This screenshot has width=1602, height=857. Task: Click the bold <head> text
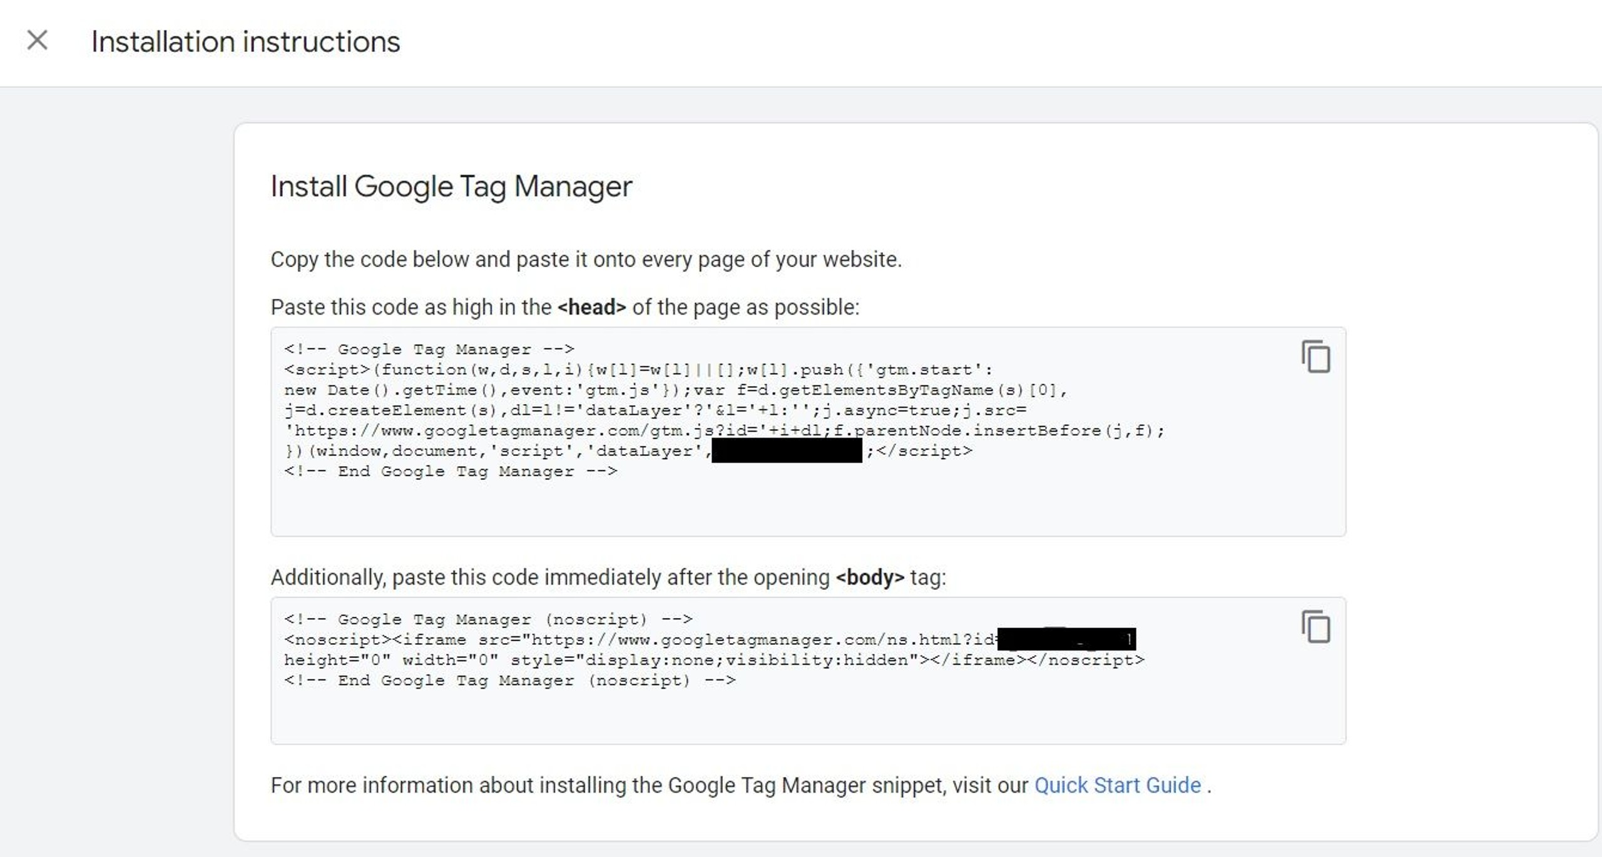click(591, 307)
